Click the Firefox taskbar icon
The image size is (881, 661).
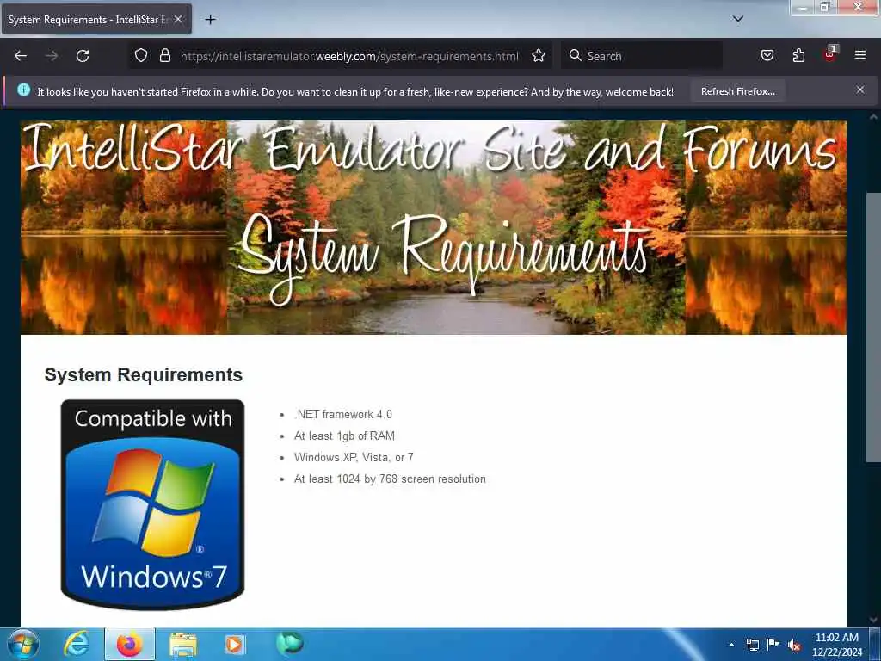[x=129, y=644]
